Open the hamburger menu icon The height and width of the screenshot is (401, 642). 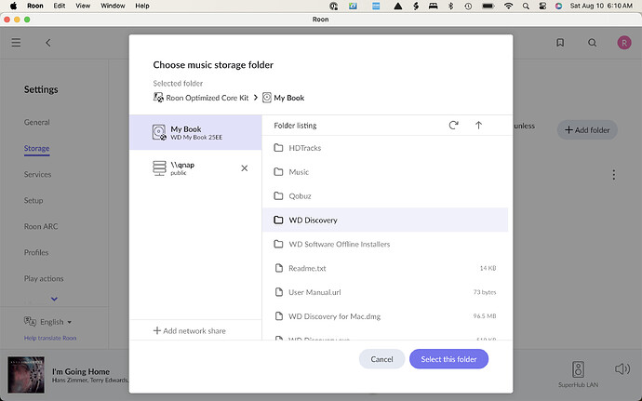tap(16, 43)
